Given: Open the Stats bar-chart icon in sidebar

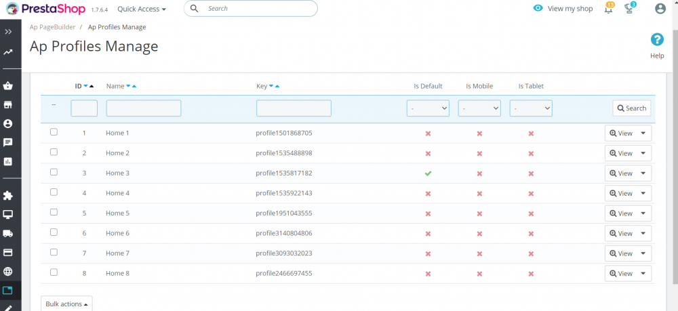Looking at the screenshot, I should click(7, 161).
